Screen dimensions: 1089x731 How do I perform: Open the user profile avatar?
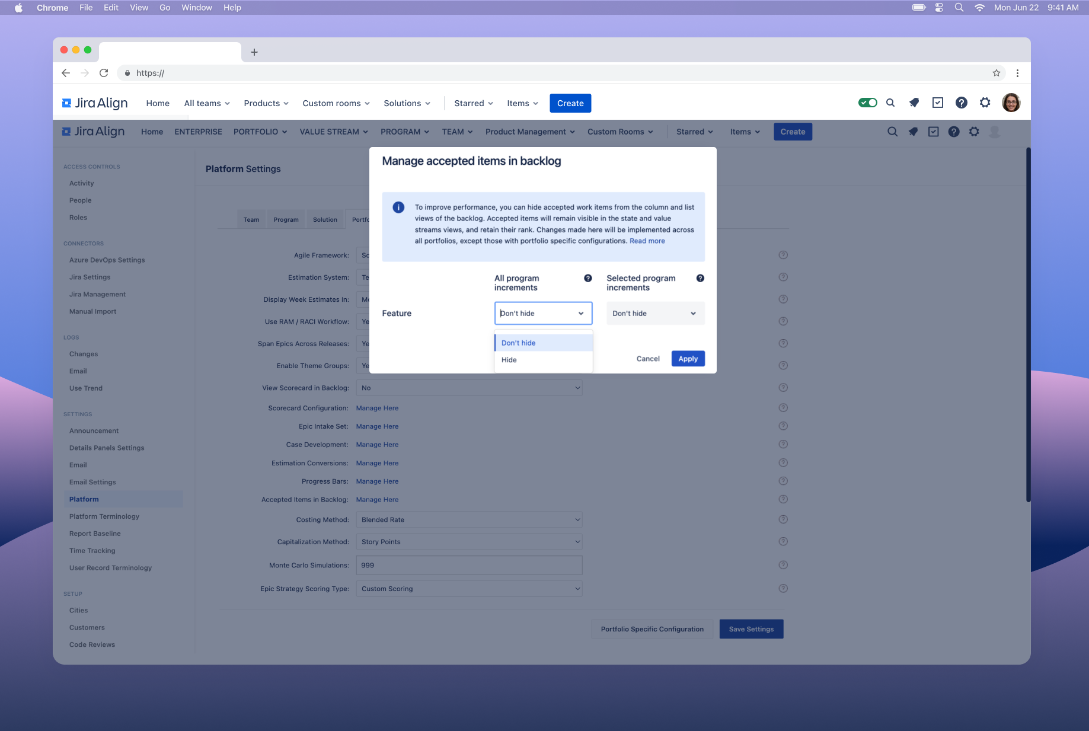point(1011,103)
